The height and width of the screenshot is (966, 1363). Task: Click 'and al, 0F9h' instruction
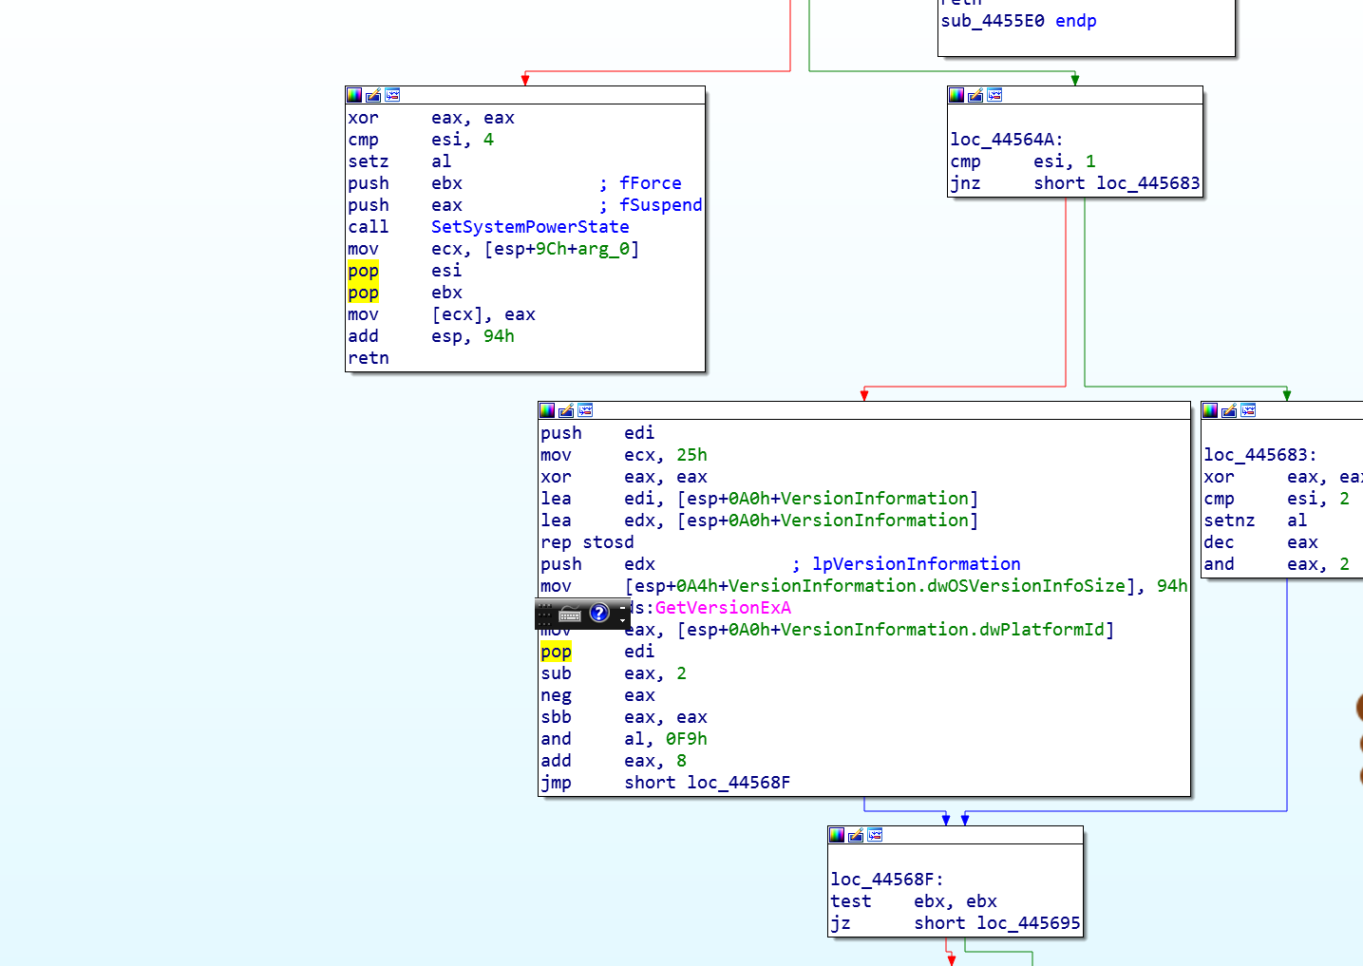[x=624, y=739]
